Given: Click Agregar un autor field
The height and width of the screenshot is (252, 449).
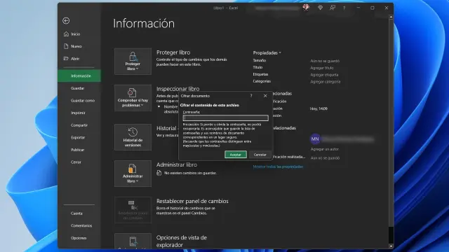Looking at the screenshot, I should coord(325,149).
